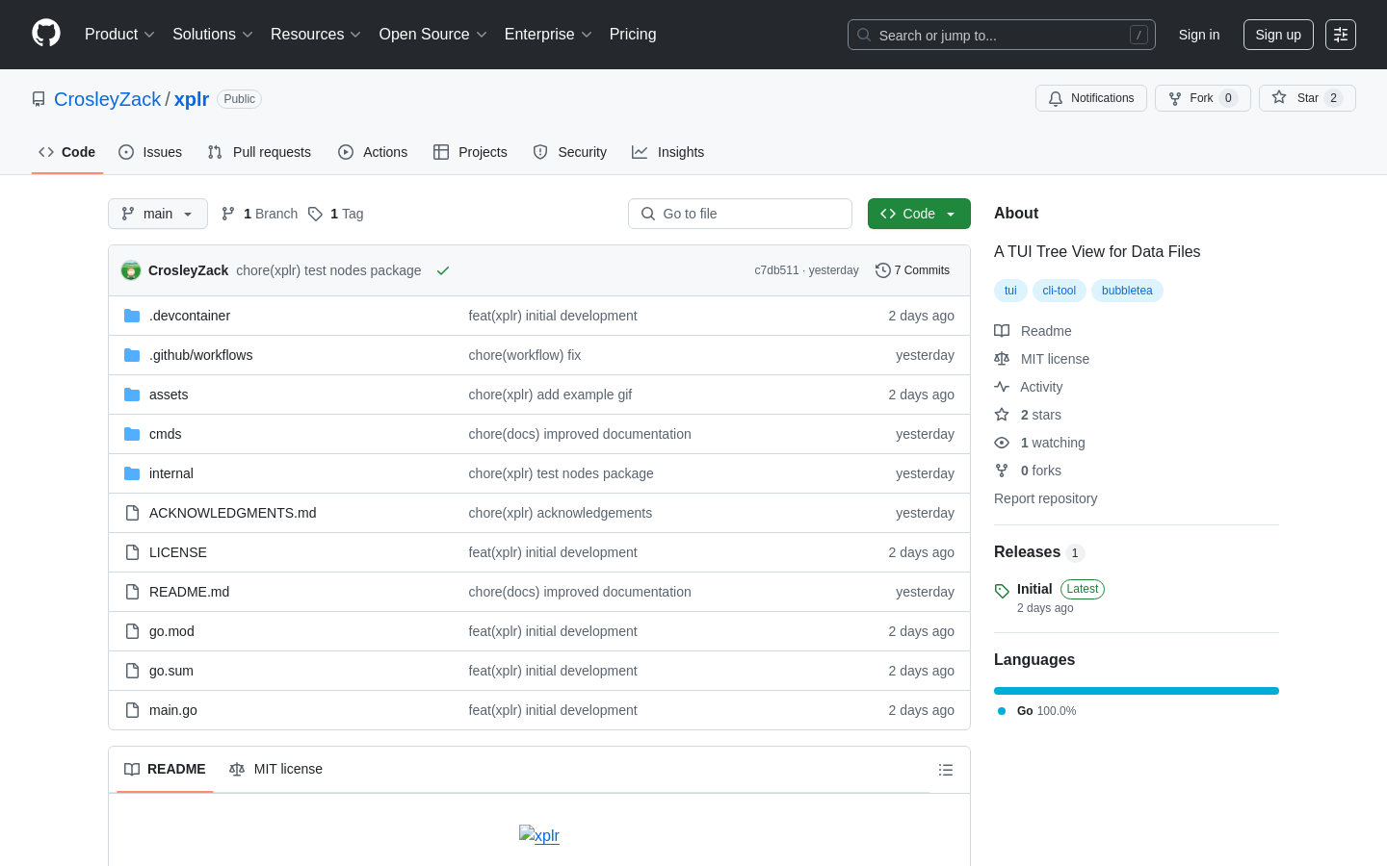Open the internal folder

pyautogui.click(x=171, y=473)
